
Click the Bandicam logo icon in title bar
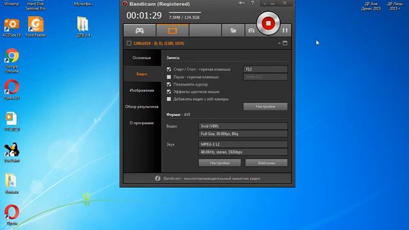[x=125, y=4]
